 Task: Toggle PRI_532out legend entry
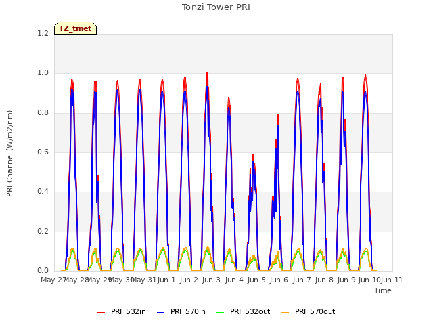244,311
